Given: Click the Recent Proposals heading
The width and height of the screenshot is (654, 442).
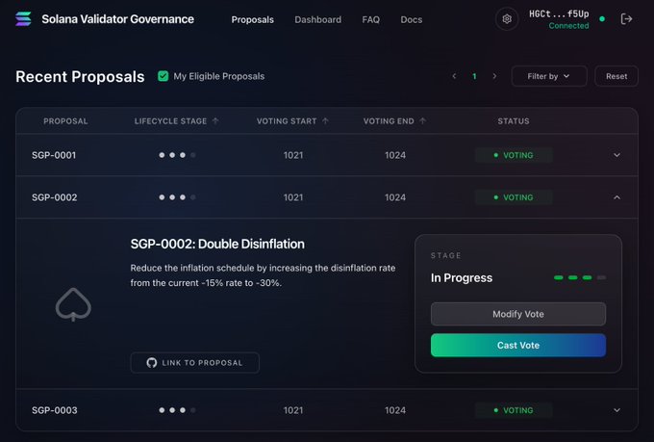Looking at the screenshot, I should (x=80, y=76).
